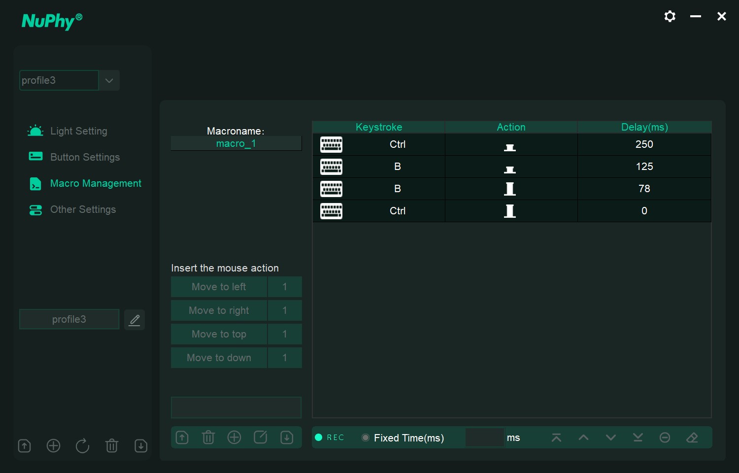
Task: Click Keystroke column header
Action: pyautogui.click(x=379, y=127)
